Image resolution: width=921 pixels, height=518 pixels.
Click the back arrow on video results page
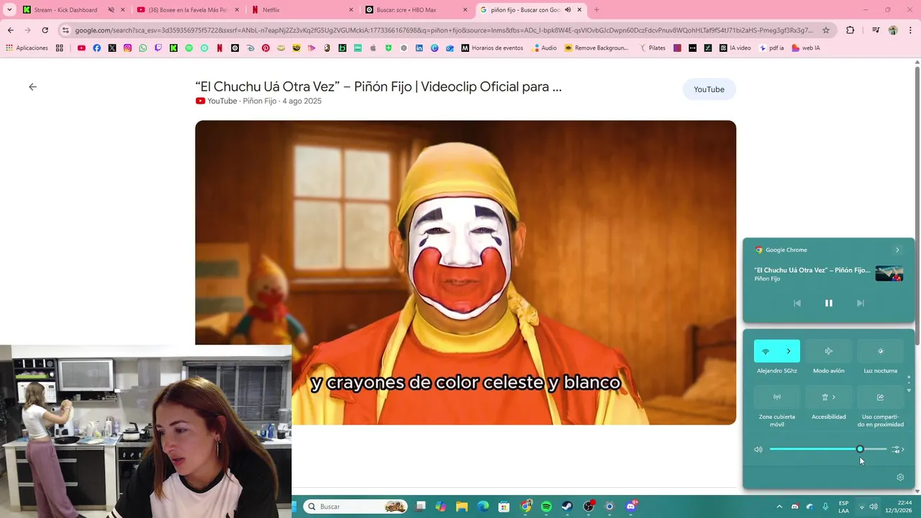pos(32,86)
